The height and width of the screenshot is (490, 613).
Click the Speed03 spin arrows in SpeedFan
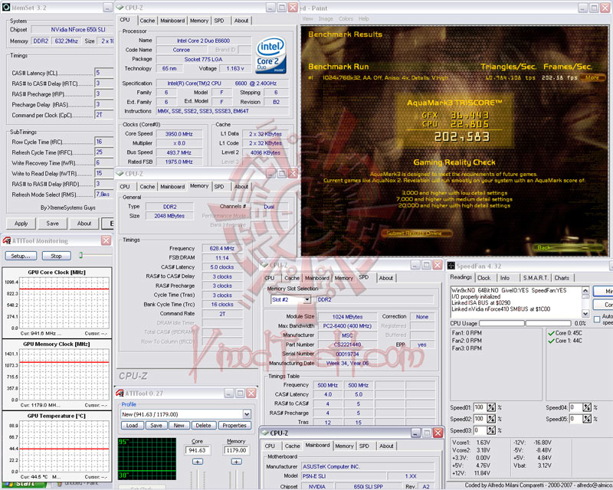[x=491, y=430]
